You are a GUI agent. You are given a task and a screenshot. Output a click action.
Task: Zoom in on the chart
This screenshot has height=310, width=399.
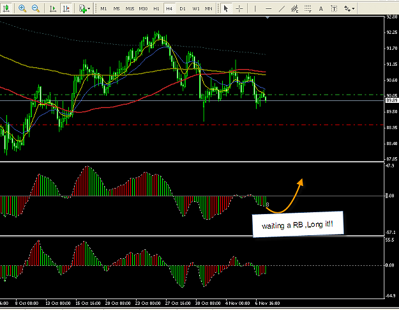[x=22, y=8]
